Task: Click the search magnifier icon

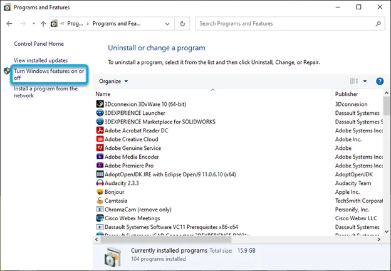Action: [378, 24]
